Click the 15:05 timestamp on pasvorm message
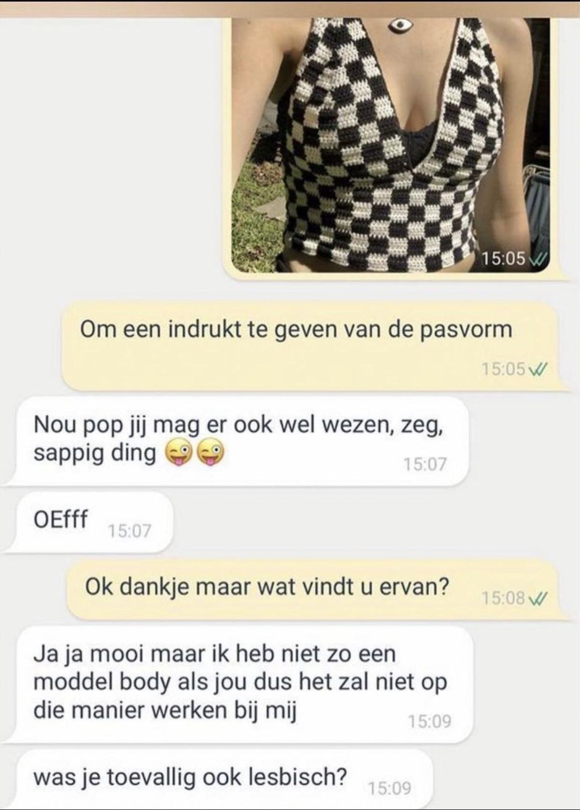 click(x=504, y=370)
